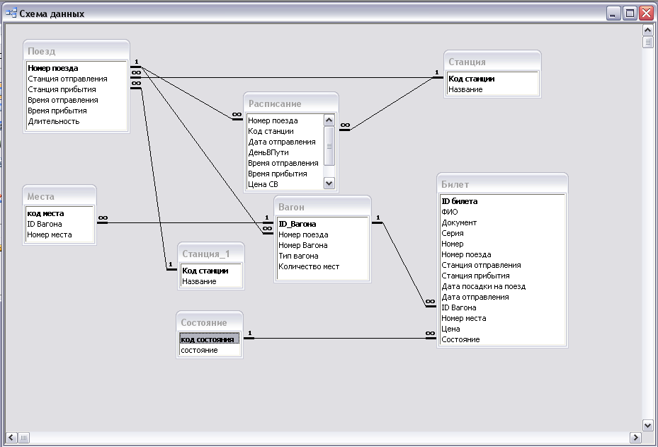Select the ДеньВПути field
This screenshot has height=447, width=658.
coord(285,152)
